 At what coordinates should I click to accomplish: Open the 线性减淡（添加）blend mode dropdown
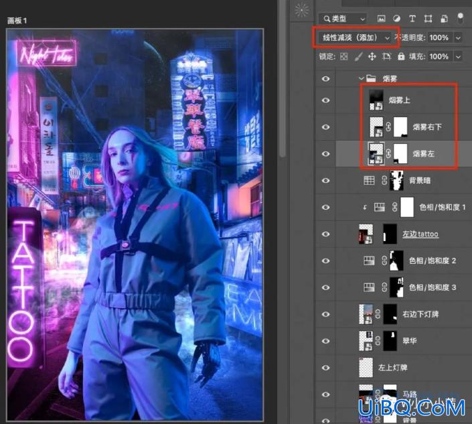coord(356,38)
